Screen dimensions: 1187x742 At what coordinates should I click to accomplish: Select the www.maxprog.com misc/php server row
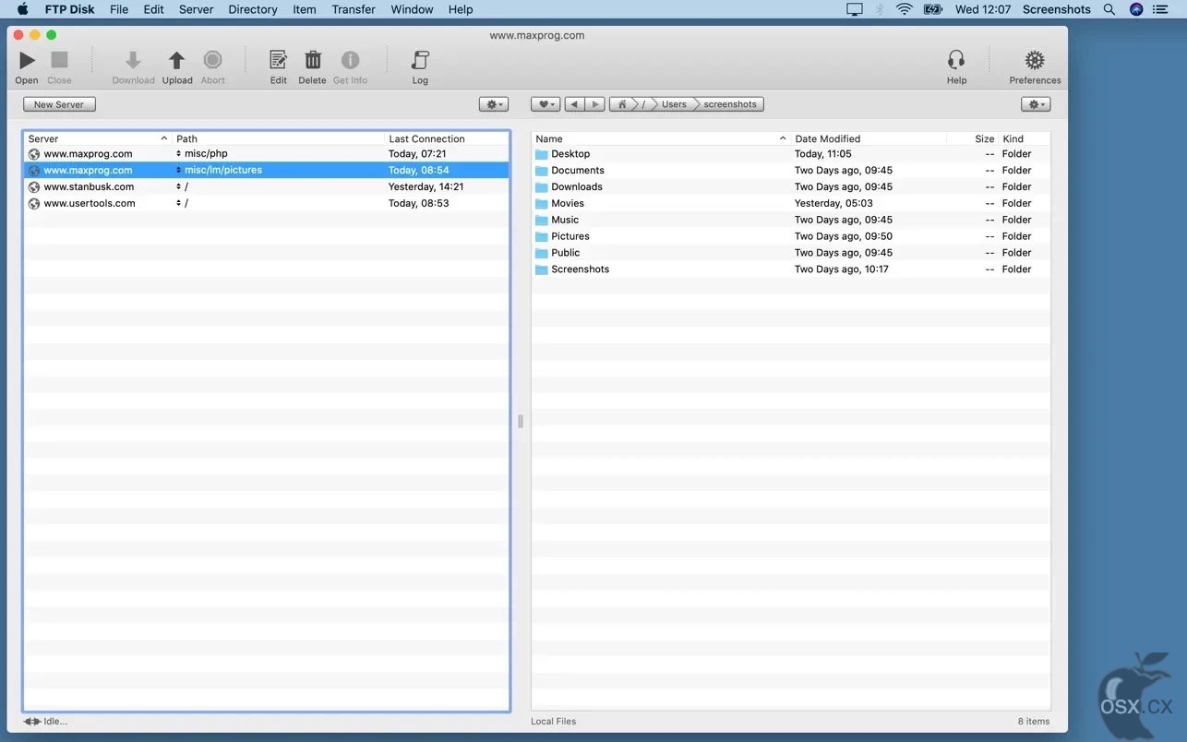pyautogui.click(x=266, y=154)
